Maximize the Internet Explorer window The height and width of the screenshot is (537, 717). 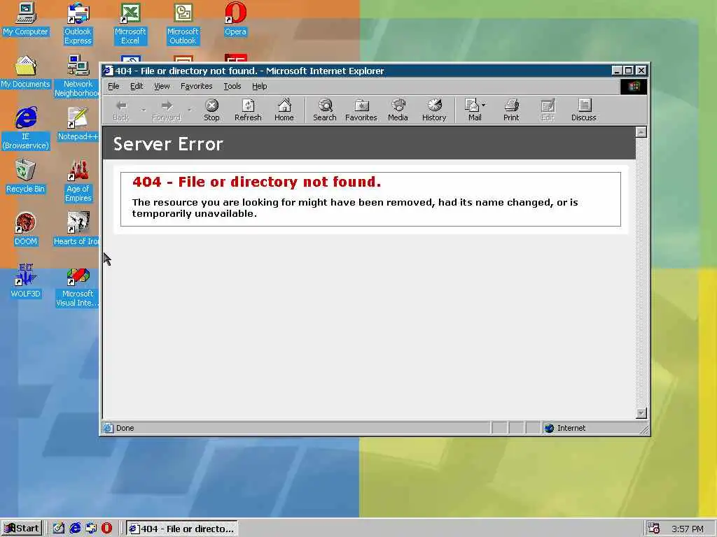tap(628, 71)
